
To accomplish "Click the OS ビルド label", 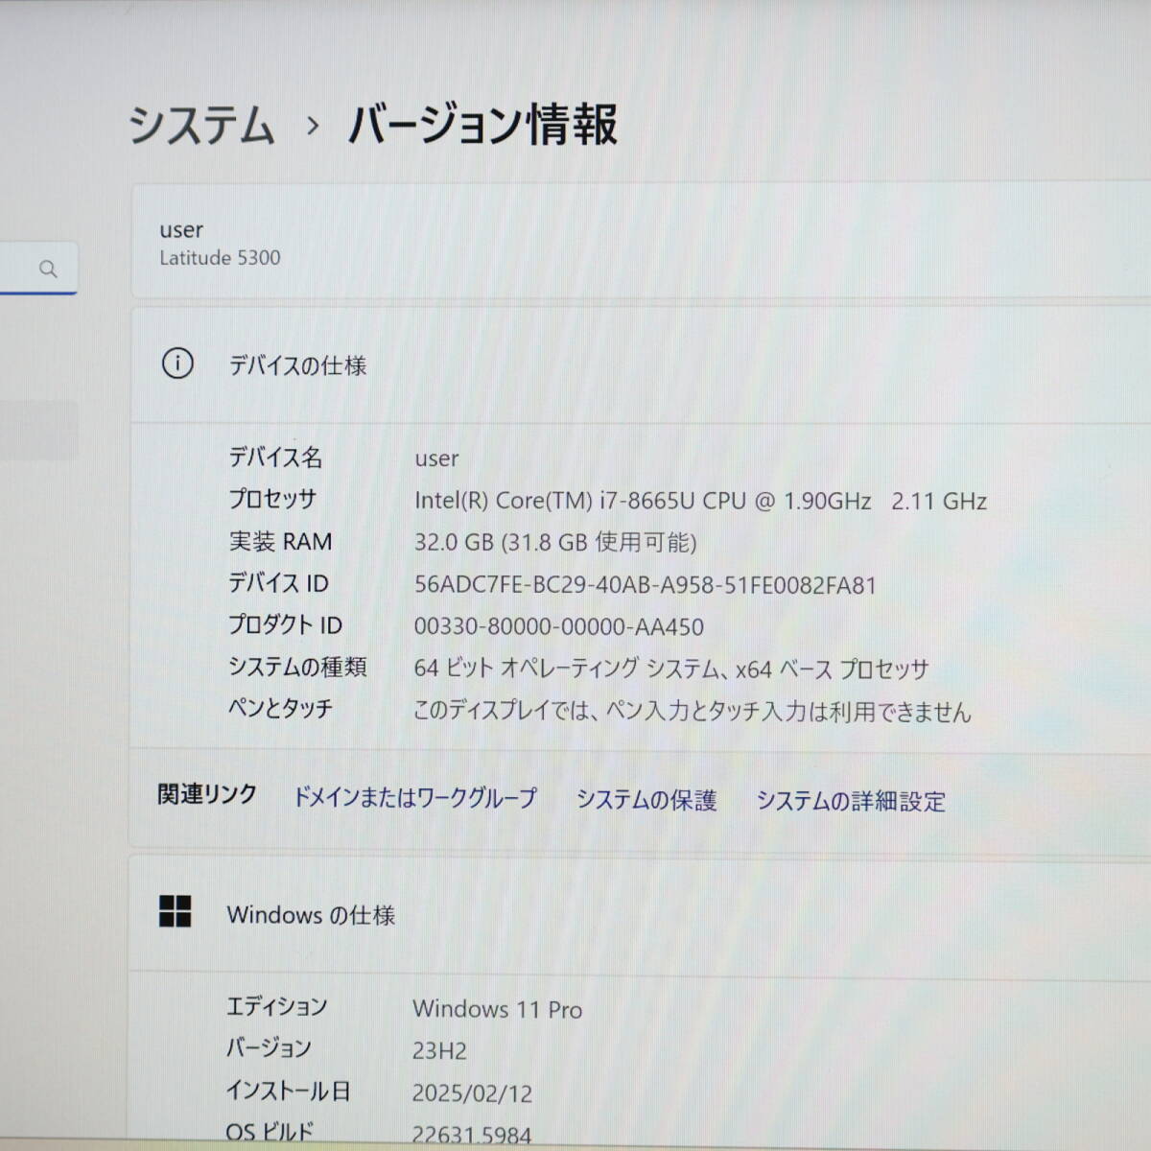I will [270, 1132].
